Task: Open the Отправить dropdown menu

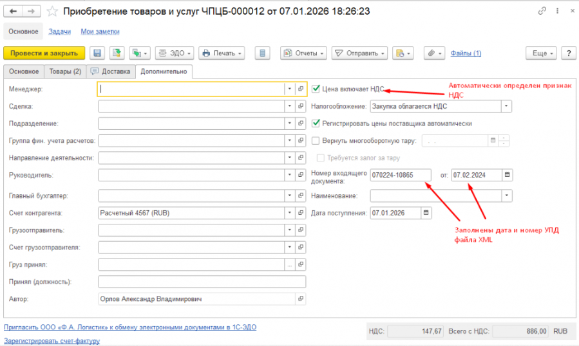Action: coord(359,53)
